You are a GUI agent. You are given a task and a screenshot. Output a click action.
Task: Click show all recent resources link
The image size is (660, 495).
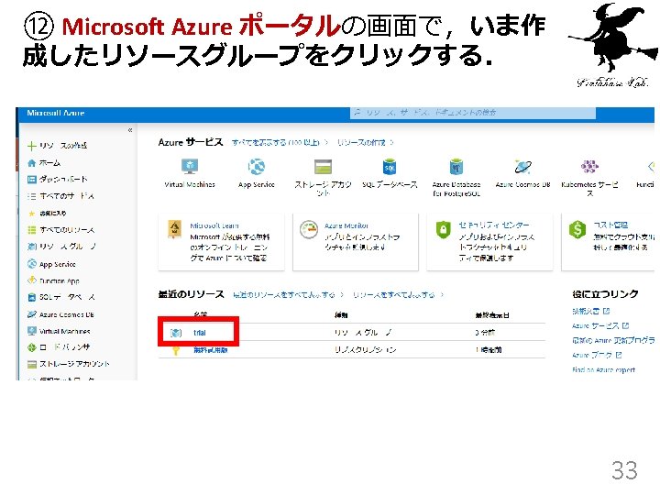284,295
